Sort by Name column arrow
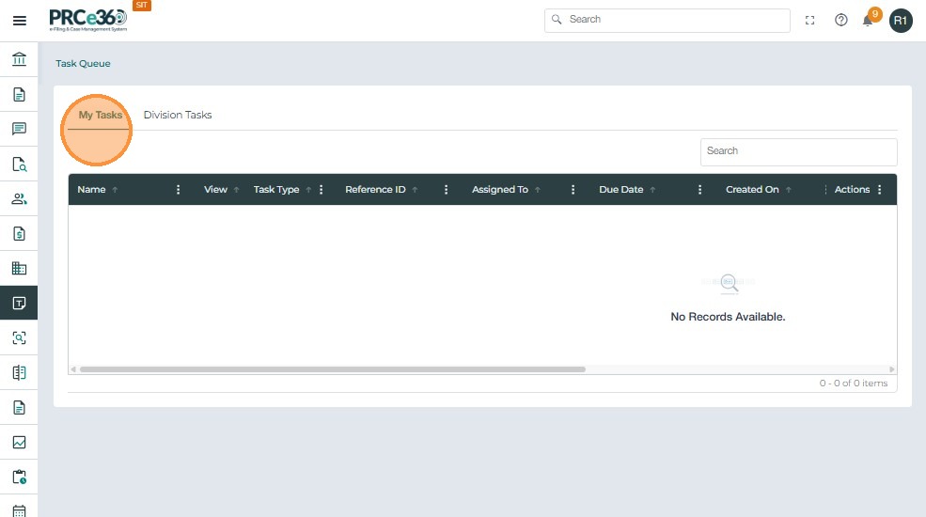Image resolution: width=926 pixels, height=517 pixels. 115,190
